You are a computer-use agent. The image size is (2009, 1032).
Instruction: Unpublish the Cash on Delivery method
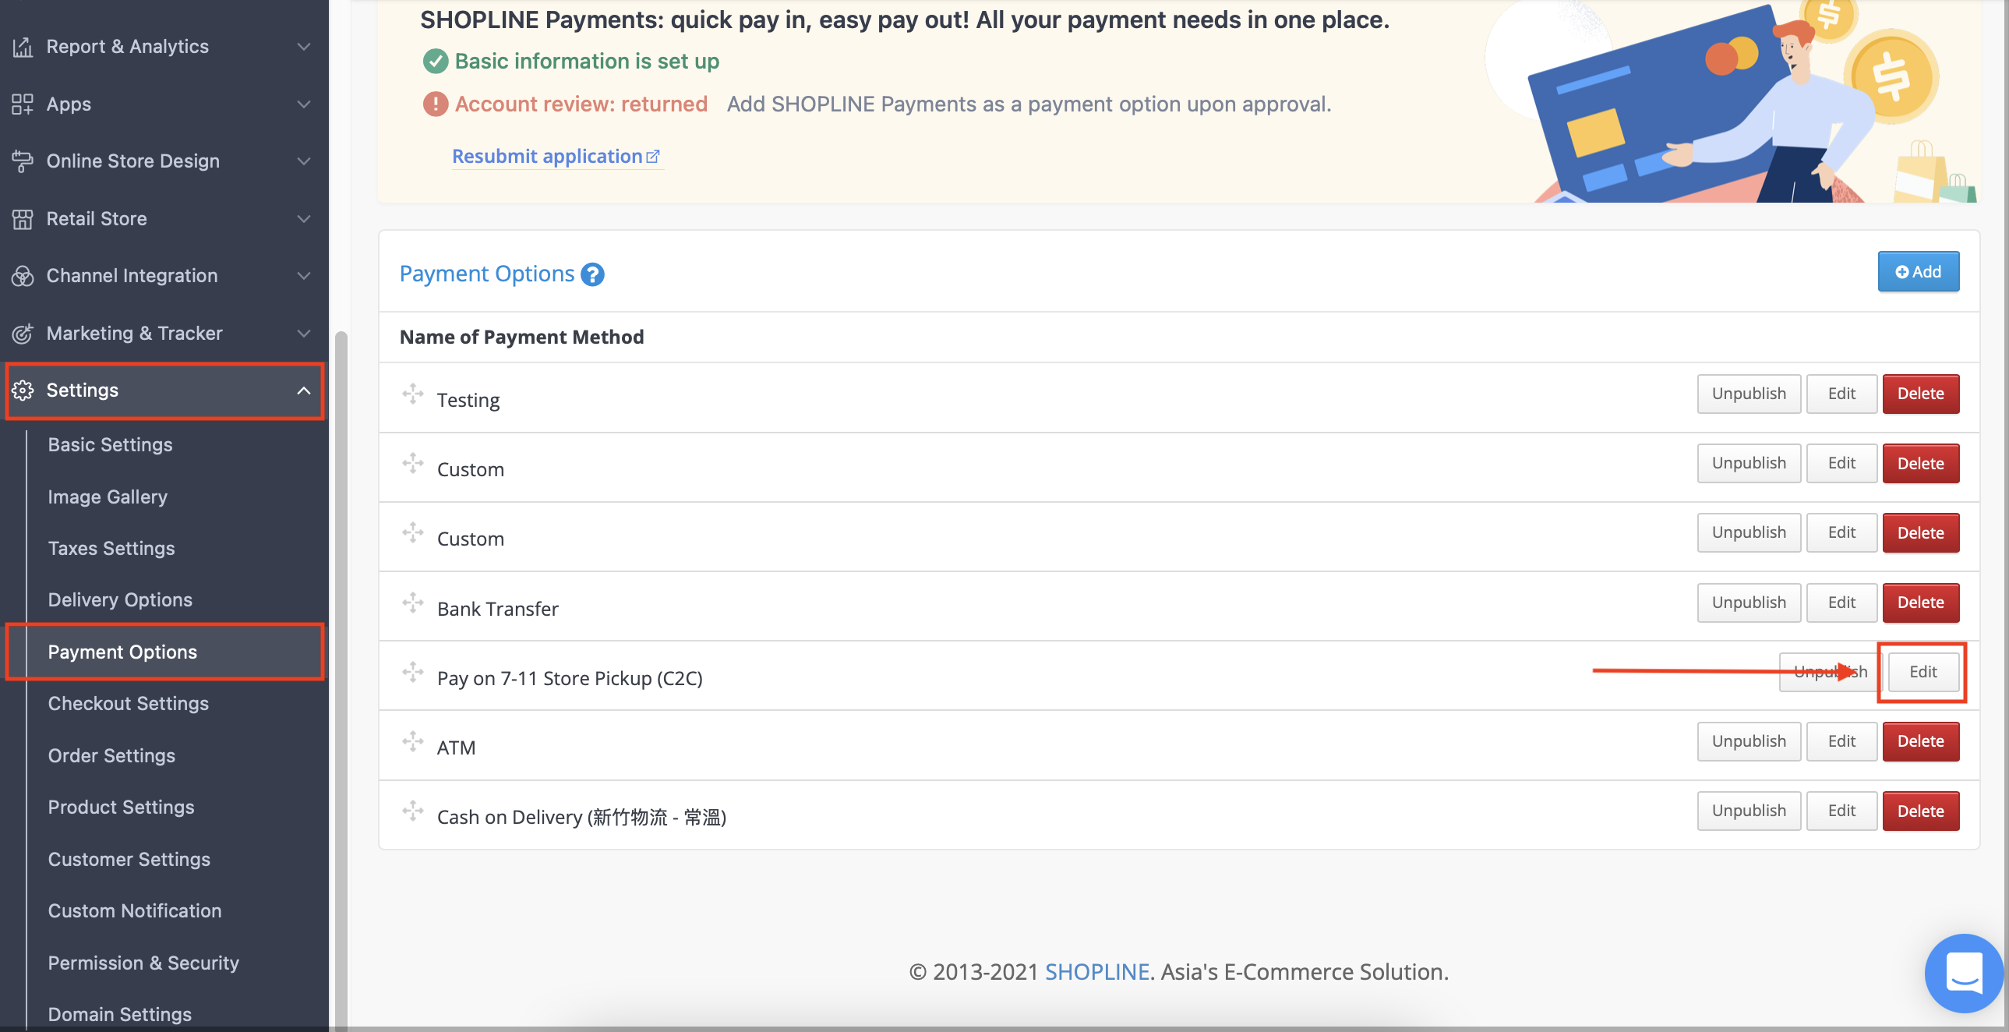[1749, 811]
